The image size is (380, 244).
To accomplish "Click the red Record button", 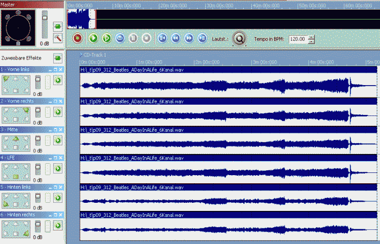I will (x=77, y=38).
